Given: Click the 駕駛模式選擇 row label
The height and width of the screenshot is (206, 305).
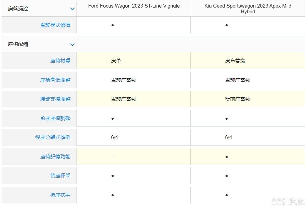Looking at the screenshot, I should pos(55,25).
